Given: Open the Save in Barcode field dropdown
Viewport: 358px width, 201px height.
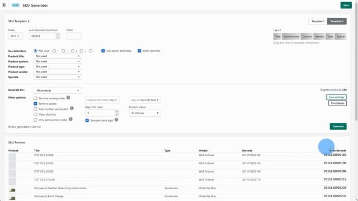Looking at the screenshot, I should [x=145, y=100].
